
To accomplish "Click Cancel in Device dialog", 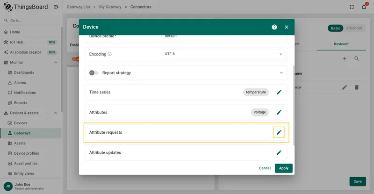I will (265, 168).
